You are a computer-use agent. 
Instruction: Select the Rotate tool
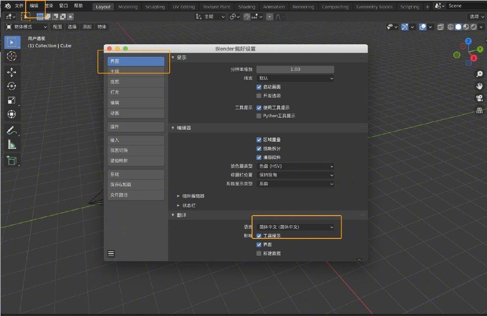[x=12, y=86]
